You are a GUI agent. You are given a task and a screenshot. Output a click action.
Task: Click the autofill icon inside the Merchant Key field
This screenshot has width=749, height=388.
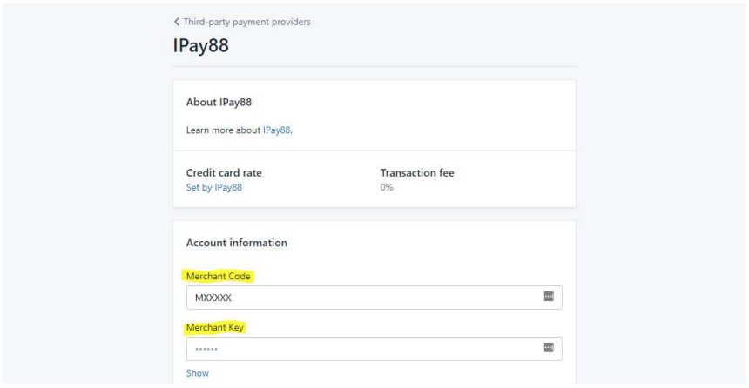[549, 347]
